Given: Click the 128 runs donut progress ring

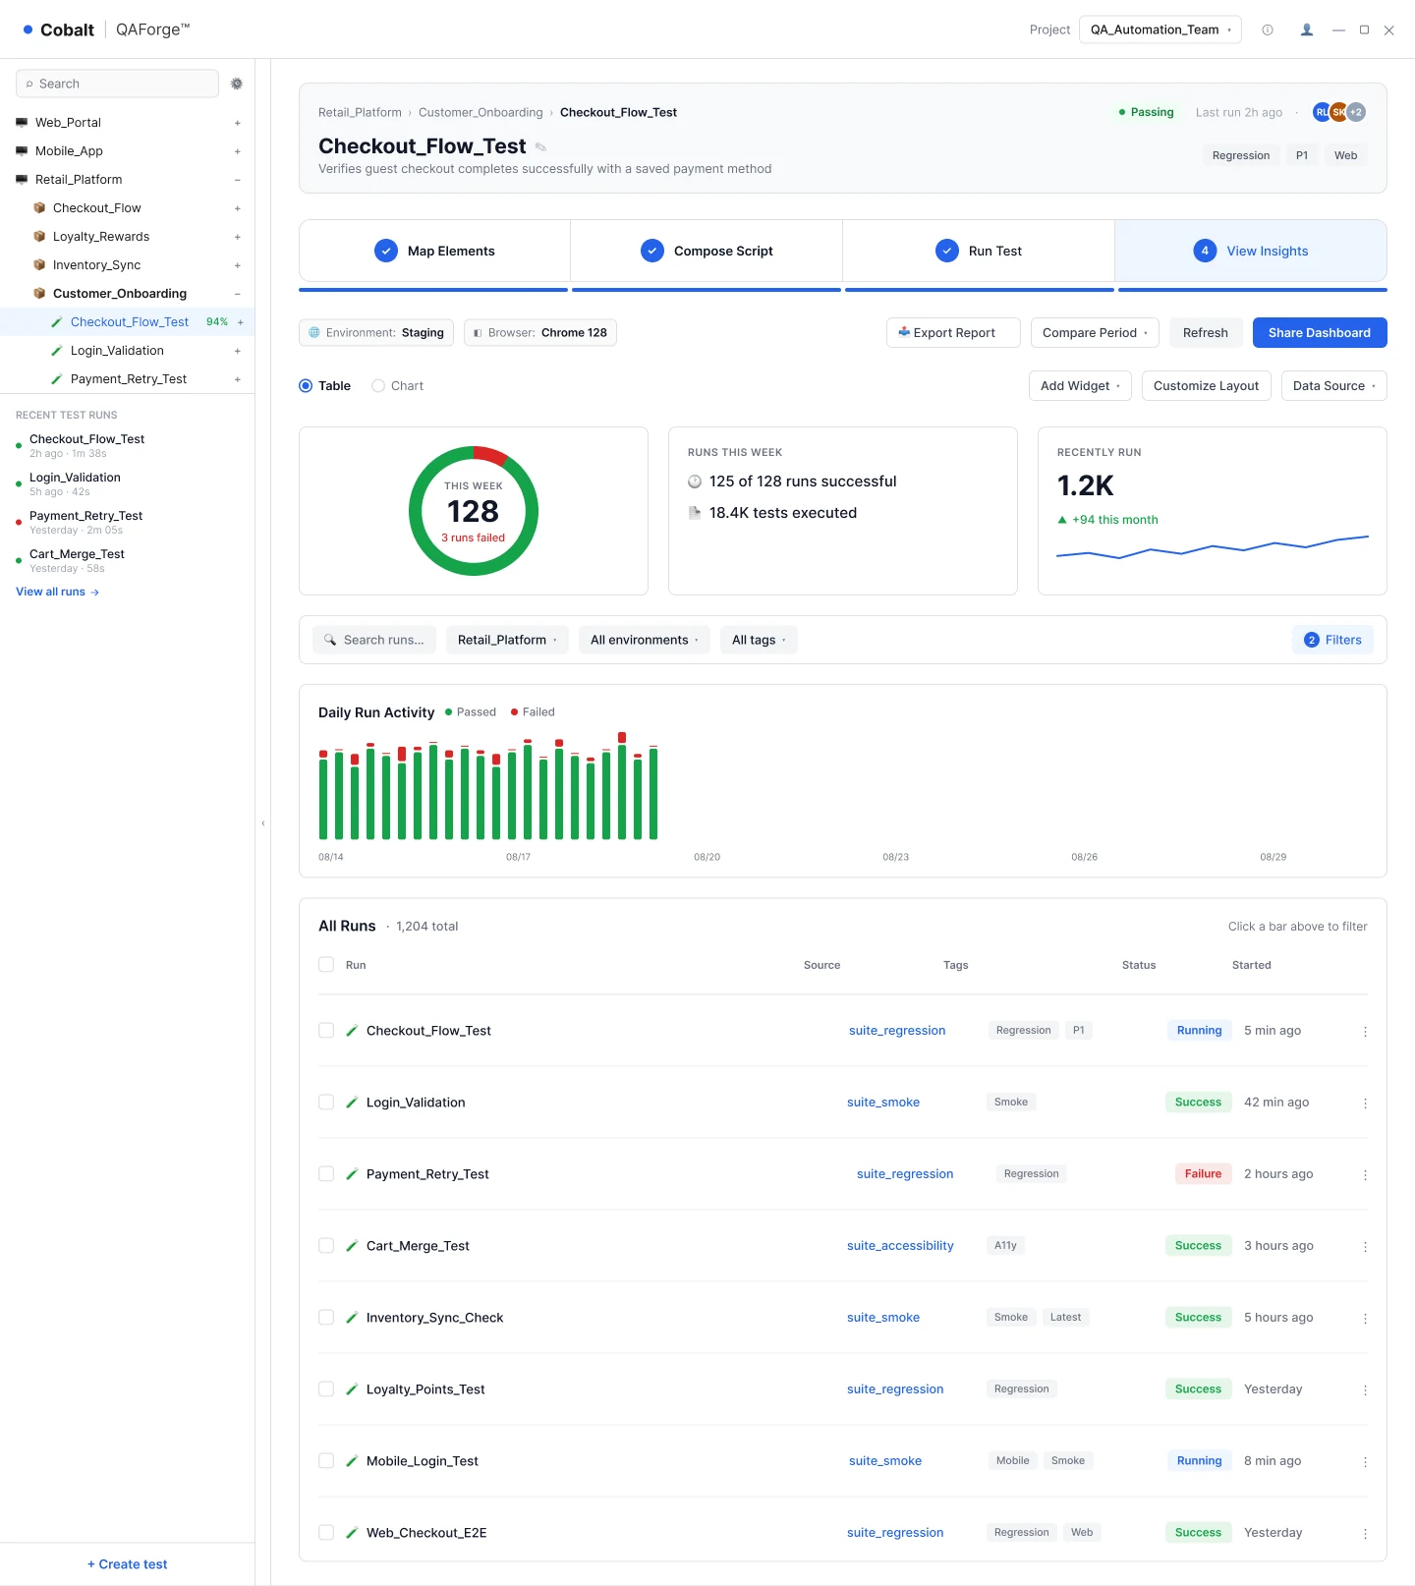Looking at the screenshot, I should tap(474, 511).
